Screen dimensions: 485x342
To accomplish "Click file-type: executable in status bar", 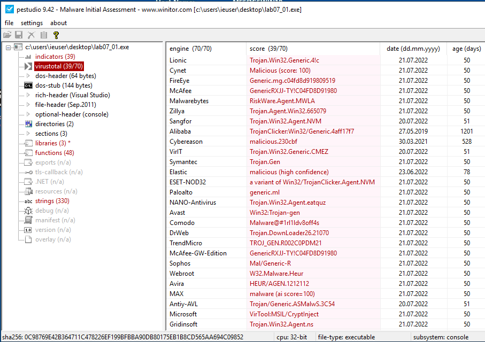I will 346,337.
